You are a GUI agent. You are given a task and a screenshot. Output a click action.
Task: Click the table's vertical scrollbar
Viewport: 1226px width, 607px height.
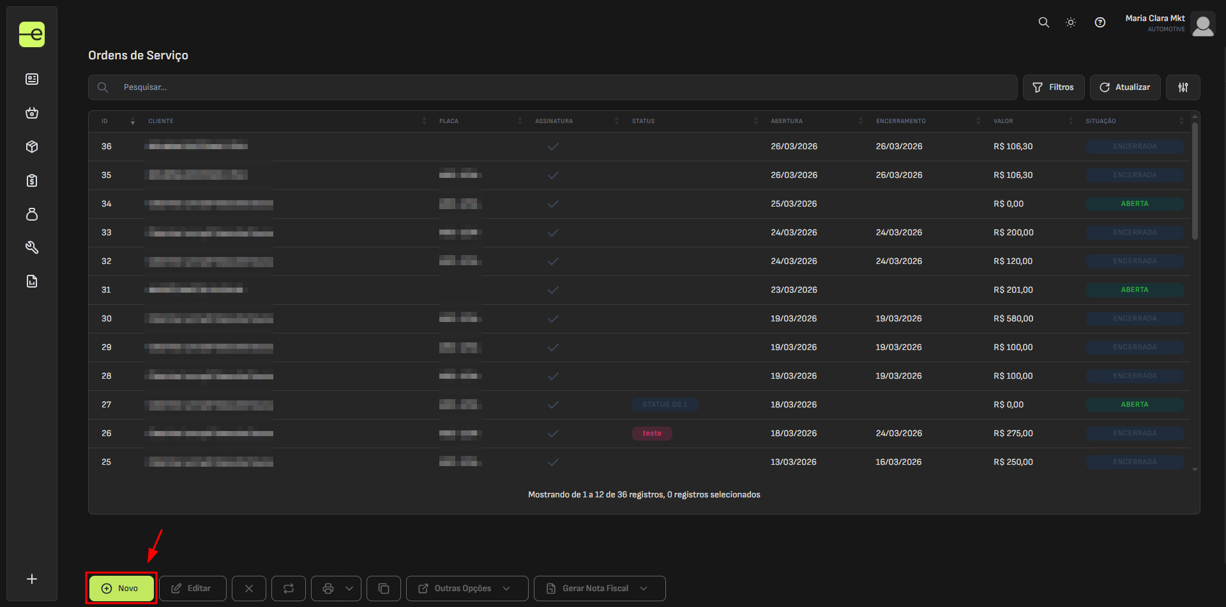tap(1195, 182)
